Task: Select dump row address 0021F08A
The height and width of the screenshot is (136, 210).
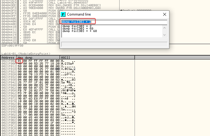Action: (9, 107)
